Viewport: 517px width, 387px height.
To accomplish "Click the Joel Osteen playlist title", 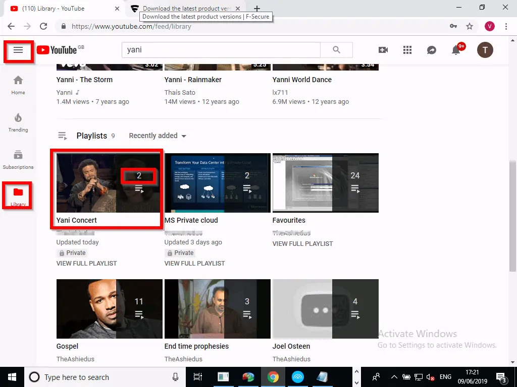I will coord(291,346).
